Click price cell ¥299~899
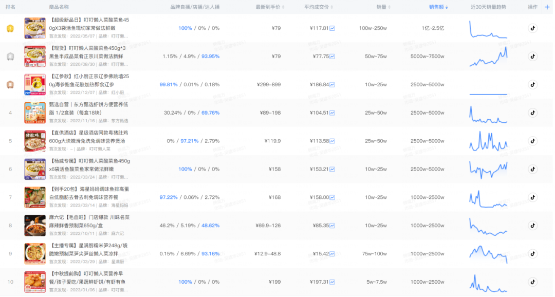555x297 pixels. [270, 85]
